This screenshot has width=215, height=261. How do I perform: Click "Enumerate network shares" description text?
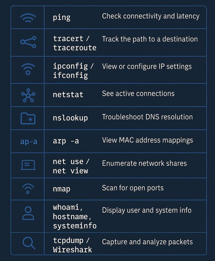pos(144,163)
